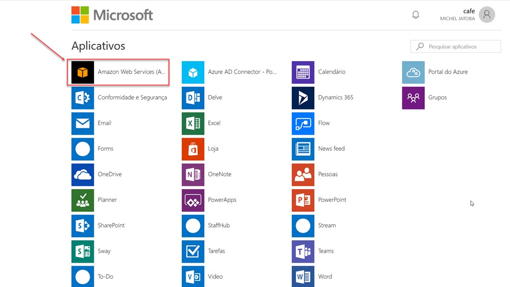Viewport: 510px width, 287px height.
Task: Click the Conformidade e Segurança label
Action: (x=132, y=97)
